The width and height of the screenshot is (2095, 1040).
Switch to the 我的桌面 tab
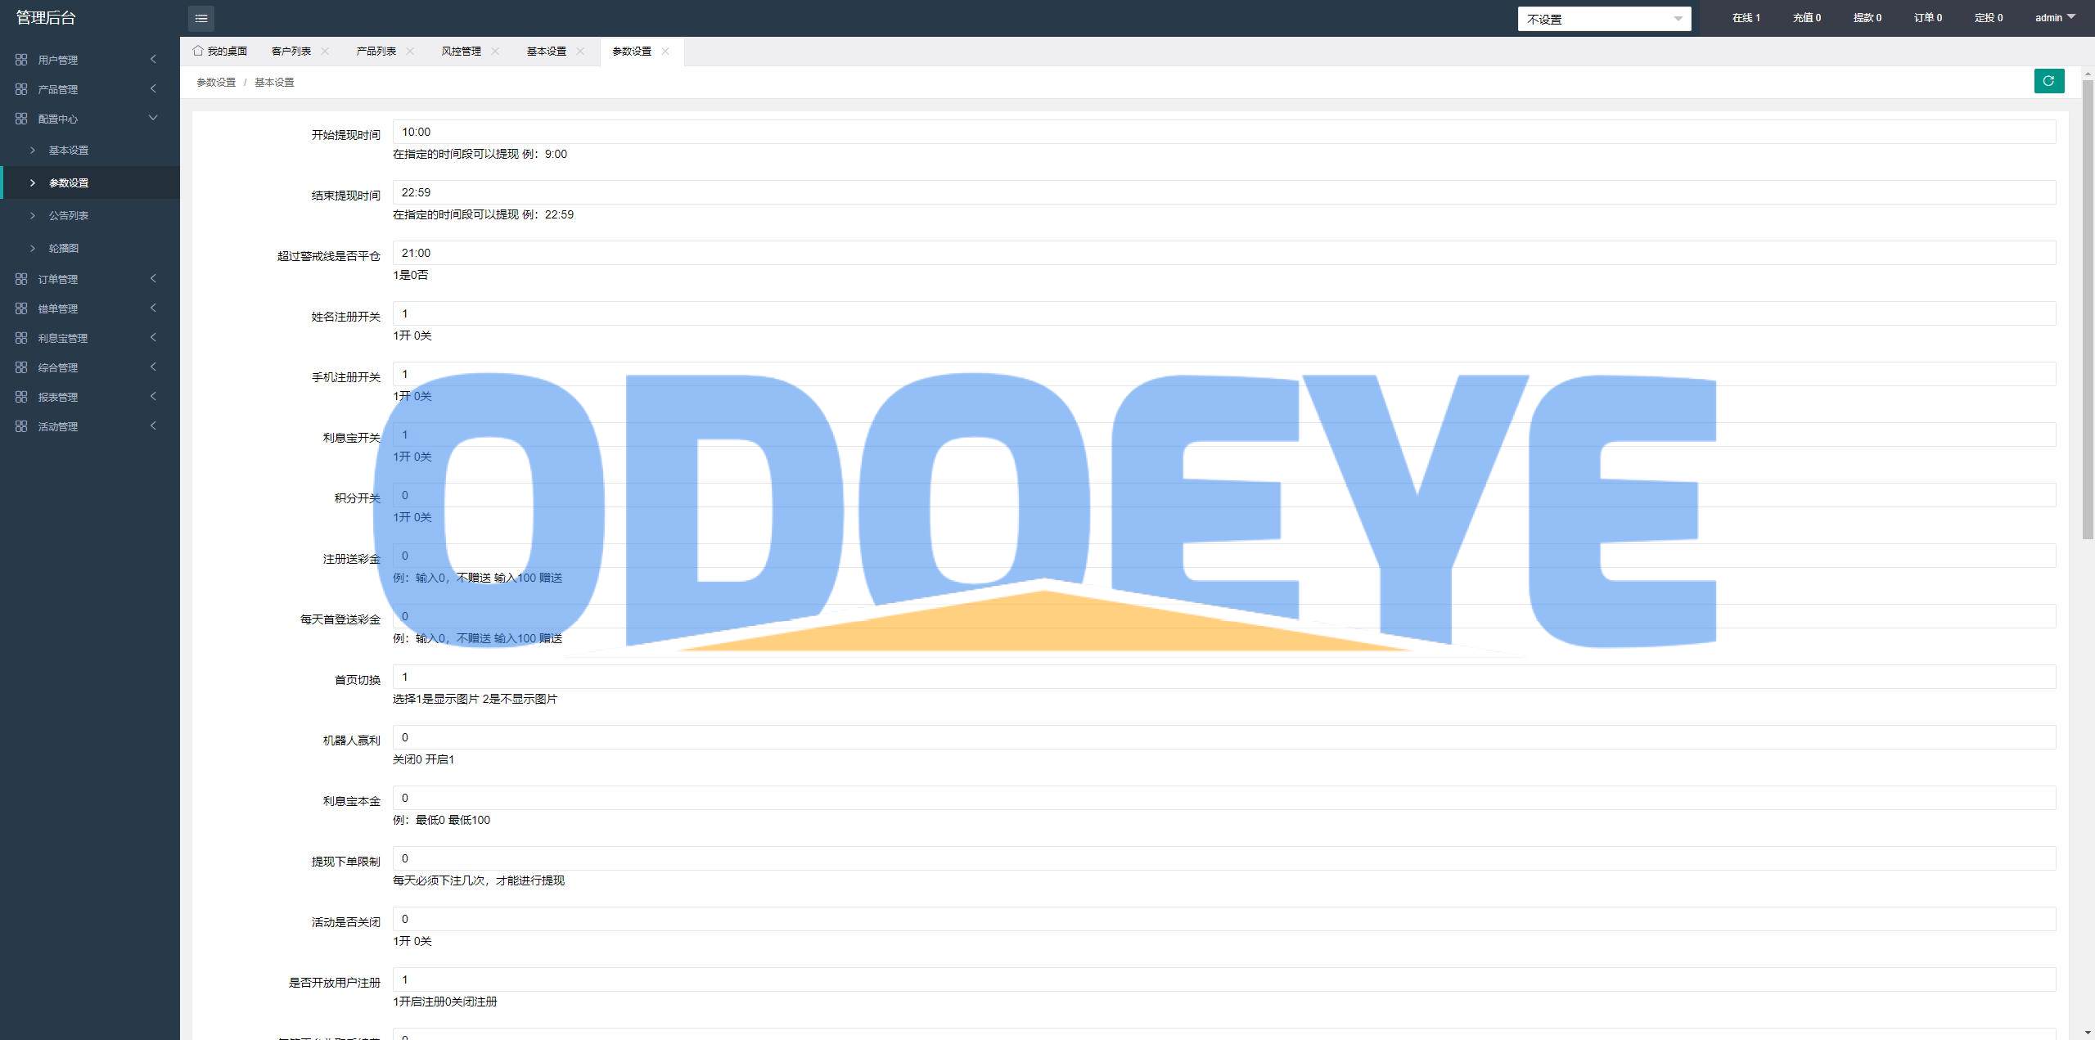(219, 51)
